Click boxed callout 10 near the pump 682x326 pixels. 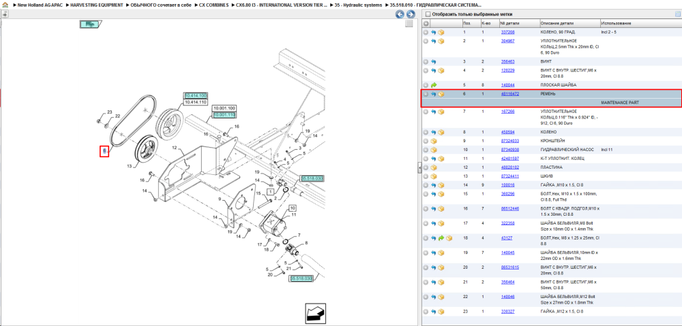coord(292,208)
